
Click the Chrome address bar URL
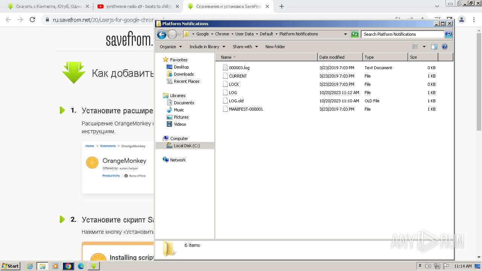coord(103,20)
